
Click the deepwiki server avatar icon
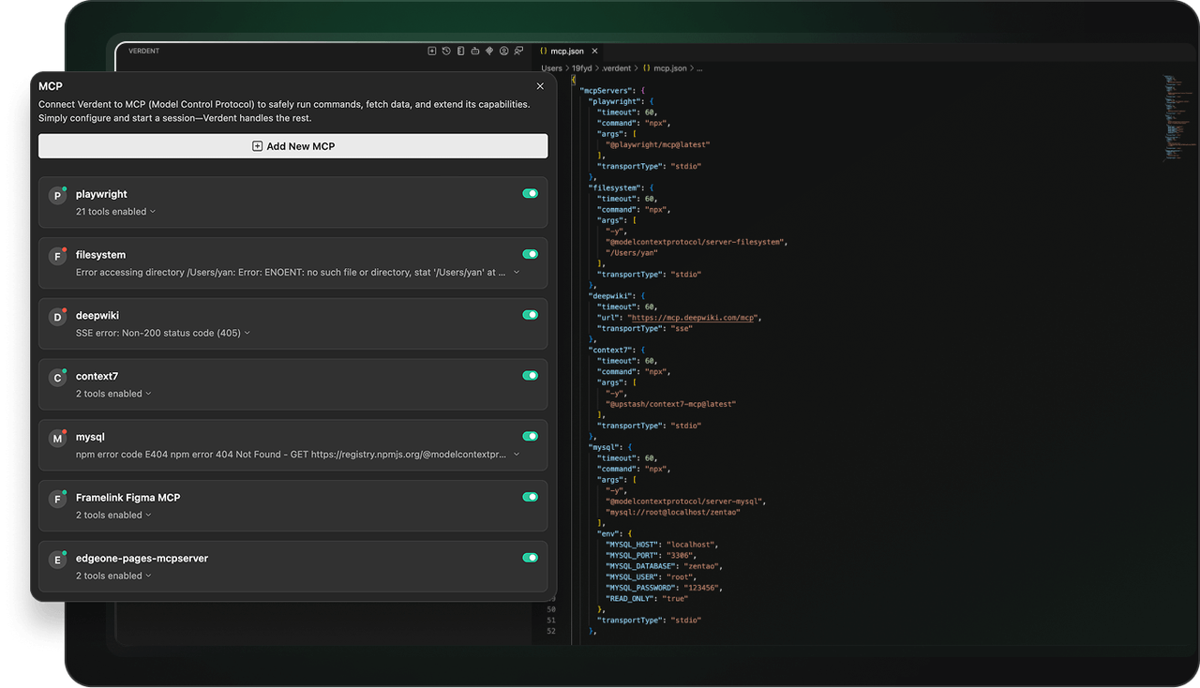click(57, 316)
